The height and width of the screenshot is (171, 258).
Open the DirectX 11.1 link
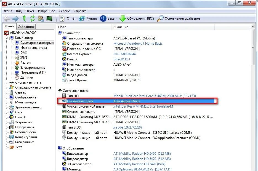pyautogui.click(x=122, y=59)
